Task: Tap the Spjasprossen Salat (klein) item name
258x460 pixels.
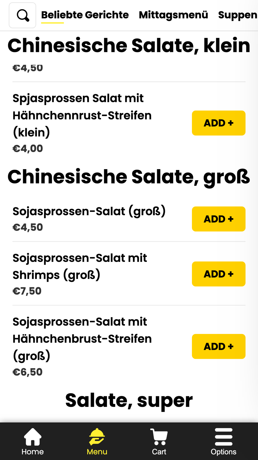Action: (82, 115)
